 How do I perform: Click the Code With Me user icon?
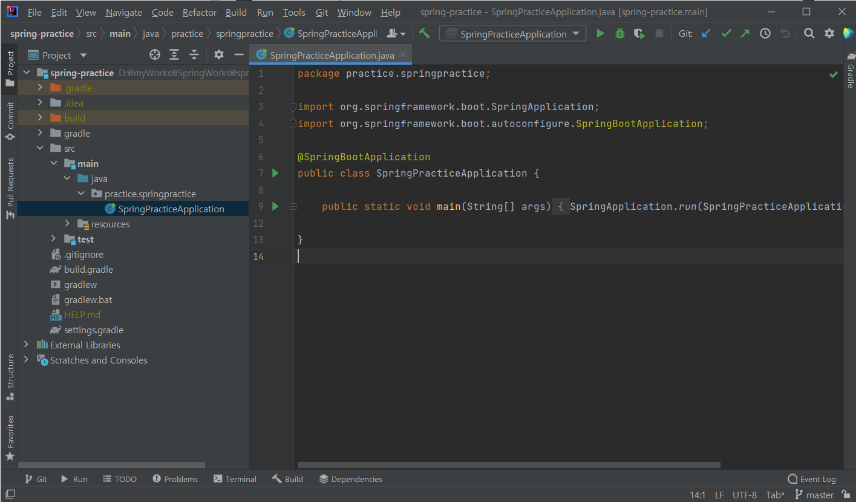tap(396, 34)
